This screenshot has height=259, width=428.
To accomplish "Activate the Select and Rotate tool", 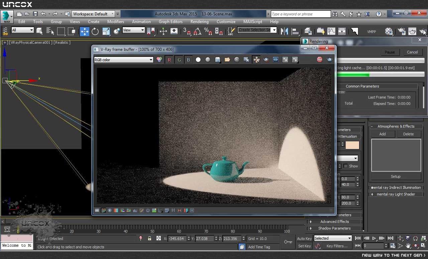I will pyautogui.click(x=95, y=31).
